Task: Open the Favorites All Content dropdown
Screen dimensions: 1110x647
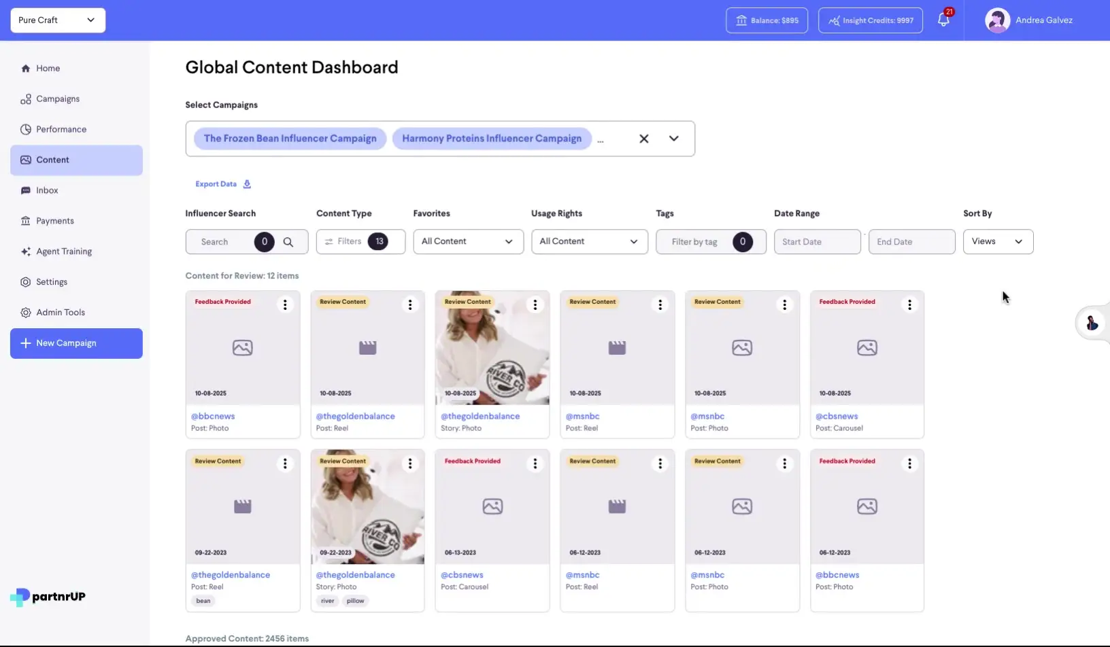Action: (468, 241)
